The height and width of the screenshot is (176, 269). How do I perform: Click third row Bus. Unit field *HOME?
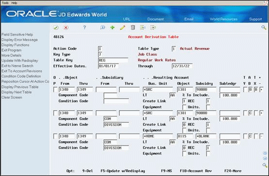coord(158,136)
